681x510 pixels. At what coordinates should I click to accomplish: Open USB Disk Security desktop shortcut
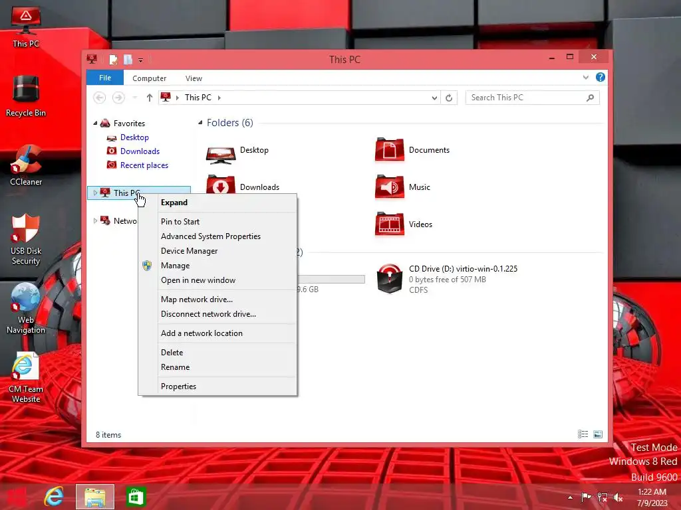pyautogui.click(x=26, y=239)
